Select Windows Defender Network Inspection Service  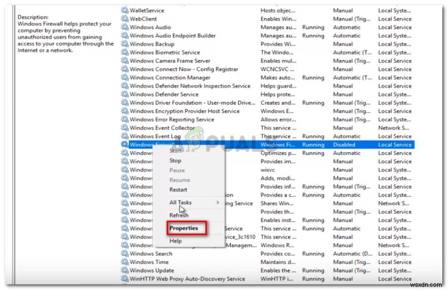coord(190,86)
